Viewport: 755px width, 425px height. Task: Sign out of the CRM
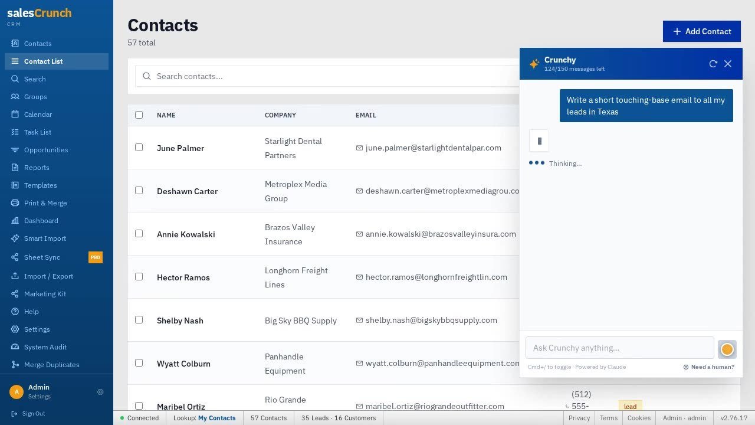28,414
